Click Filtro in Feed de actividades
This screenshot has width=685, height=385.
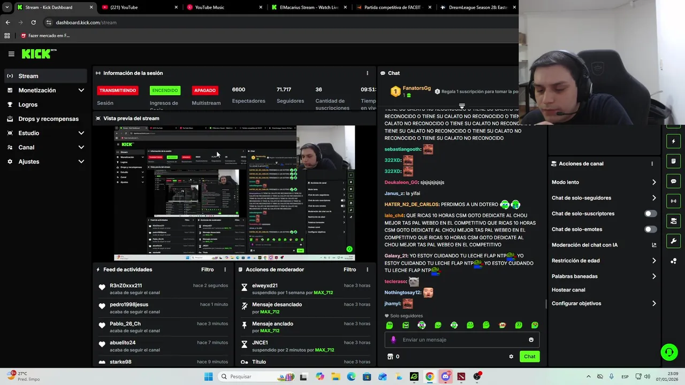point(207,269)
